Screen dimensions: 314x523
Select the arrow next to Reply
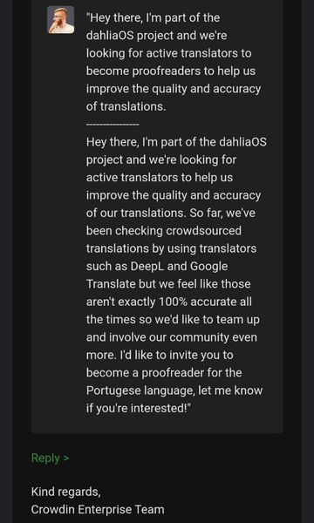pyautogui.click(x=66, y=458)
